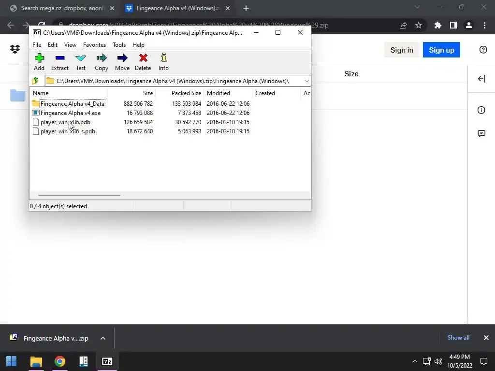The width and height of the screenshot is (495, 371).
Task: Collapse the Dropbox sidebar arrow icon
Action: pyautogui.click(x=481, y=79)
